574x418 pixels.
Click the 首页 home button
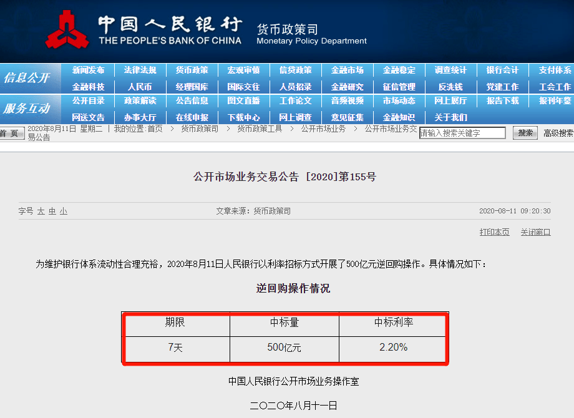click(x=12, y=133)
